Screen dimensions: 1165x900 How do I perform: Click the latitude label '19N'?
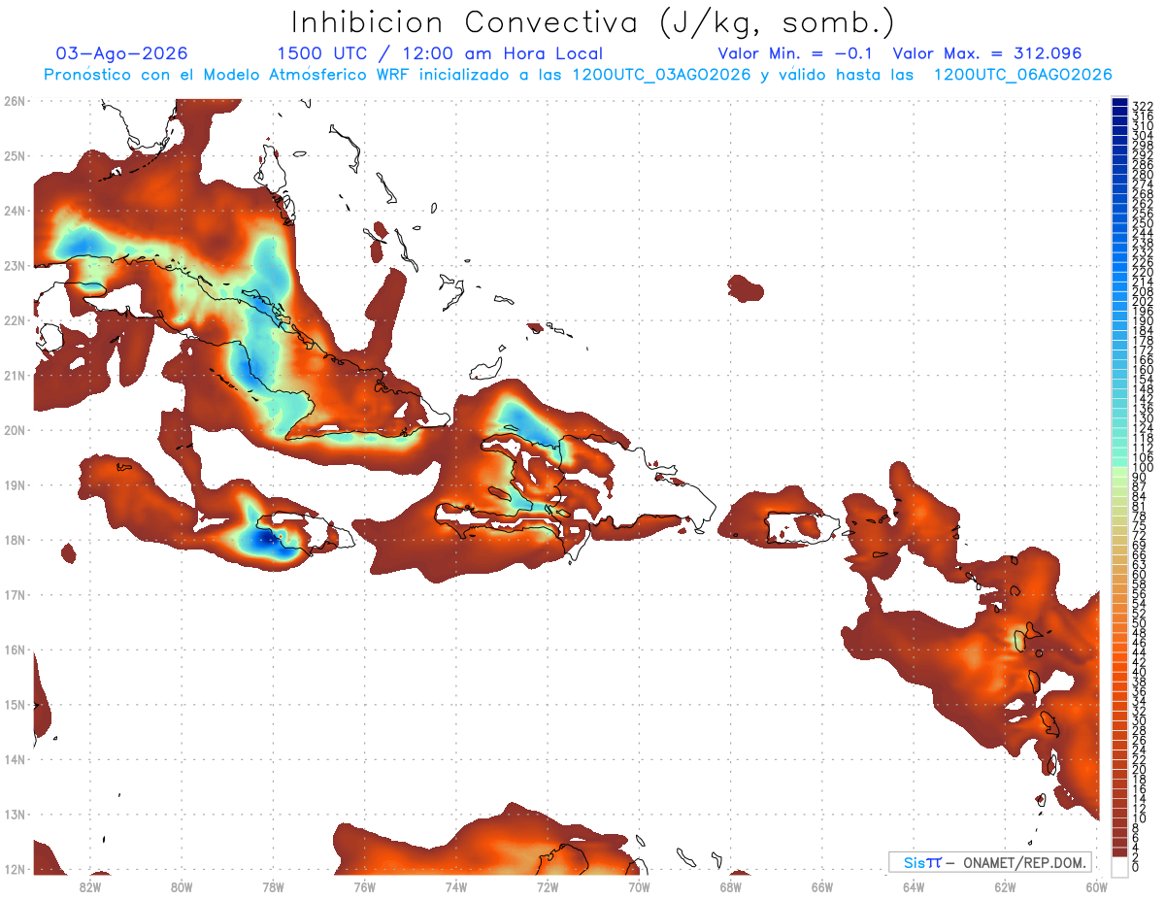[14, 484]
